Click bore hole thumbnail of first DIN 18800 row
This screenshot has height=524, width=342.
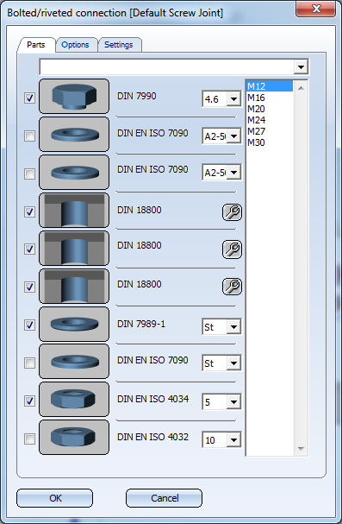point(74,210)
